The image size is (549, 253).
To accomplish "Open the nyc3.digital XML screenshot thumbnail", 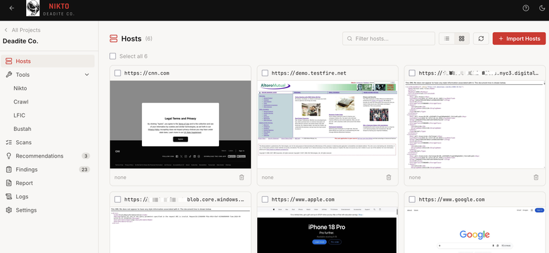I will (475, 125).
